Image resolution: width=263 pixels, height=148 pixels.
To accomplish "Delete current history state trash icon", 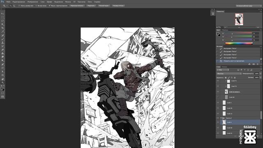I will click(258, 64).
